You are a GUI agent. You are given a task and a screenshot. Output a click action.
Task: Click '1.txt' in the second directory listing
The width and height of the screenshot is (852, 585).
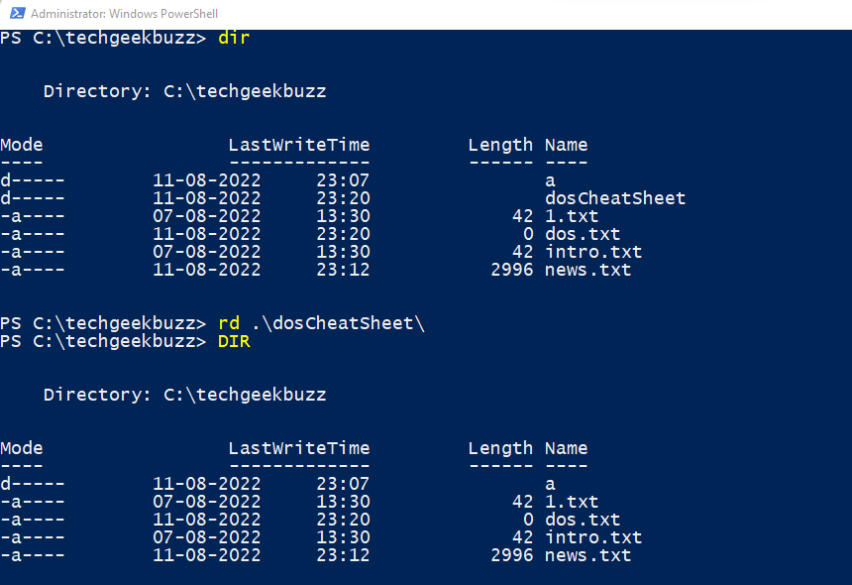(x=572, y=502)
